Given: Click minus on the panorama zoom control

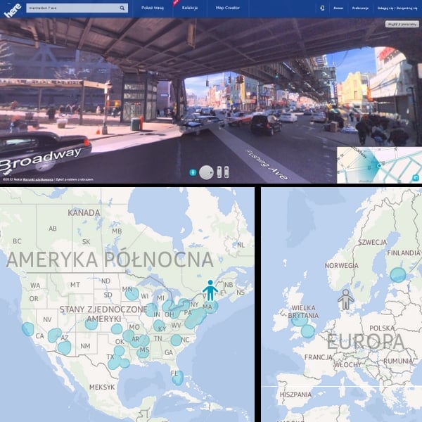Looking at the screenshot, I should tap(219, 175).
